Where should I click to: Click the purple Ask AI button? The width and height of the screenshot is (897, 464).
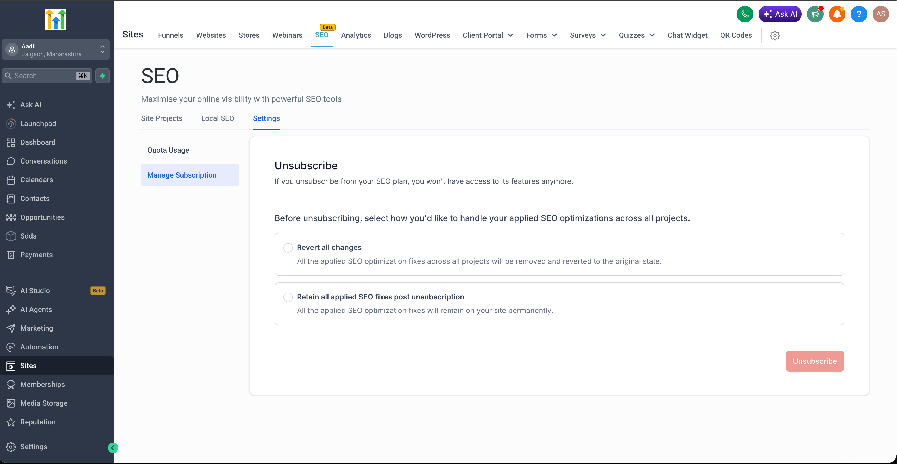780,14
